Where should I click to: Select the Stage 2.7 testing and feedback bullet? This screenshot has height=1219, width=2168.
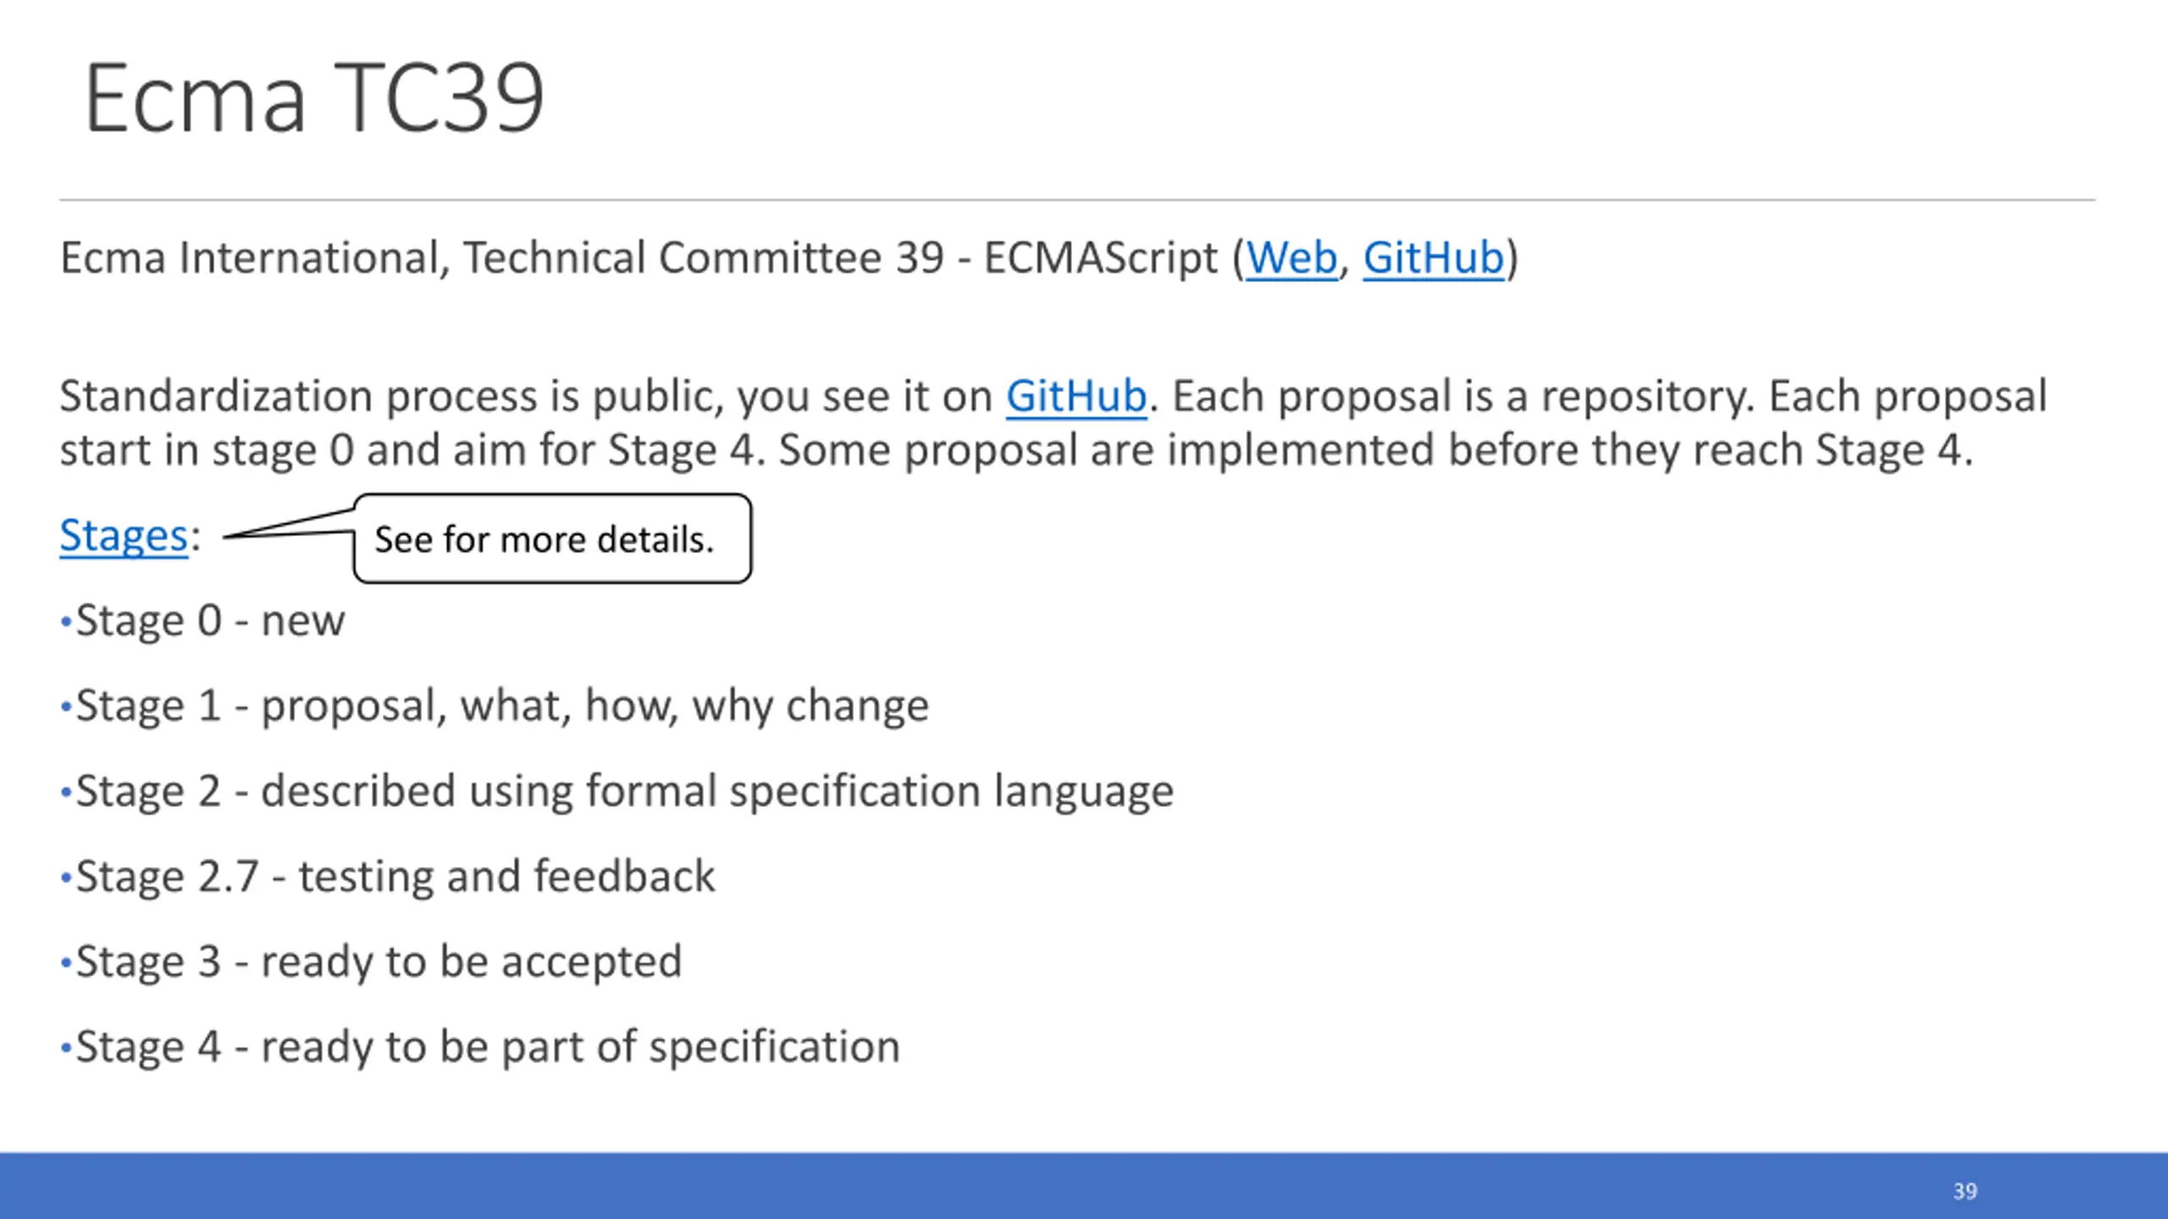395,876
